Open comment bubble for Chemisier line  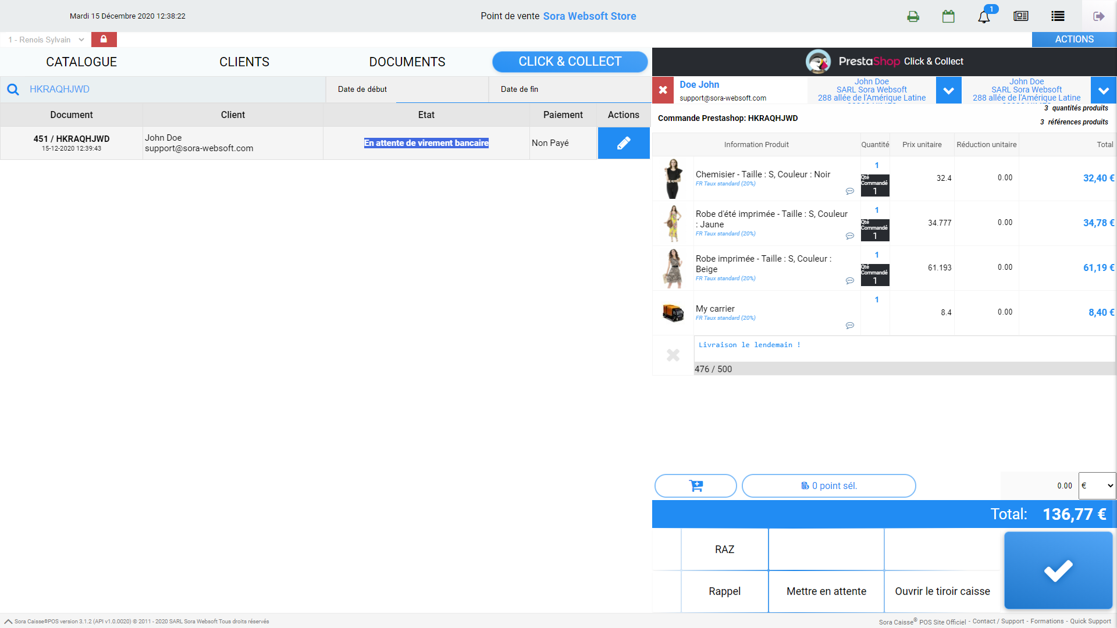(x=849, y=191)
